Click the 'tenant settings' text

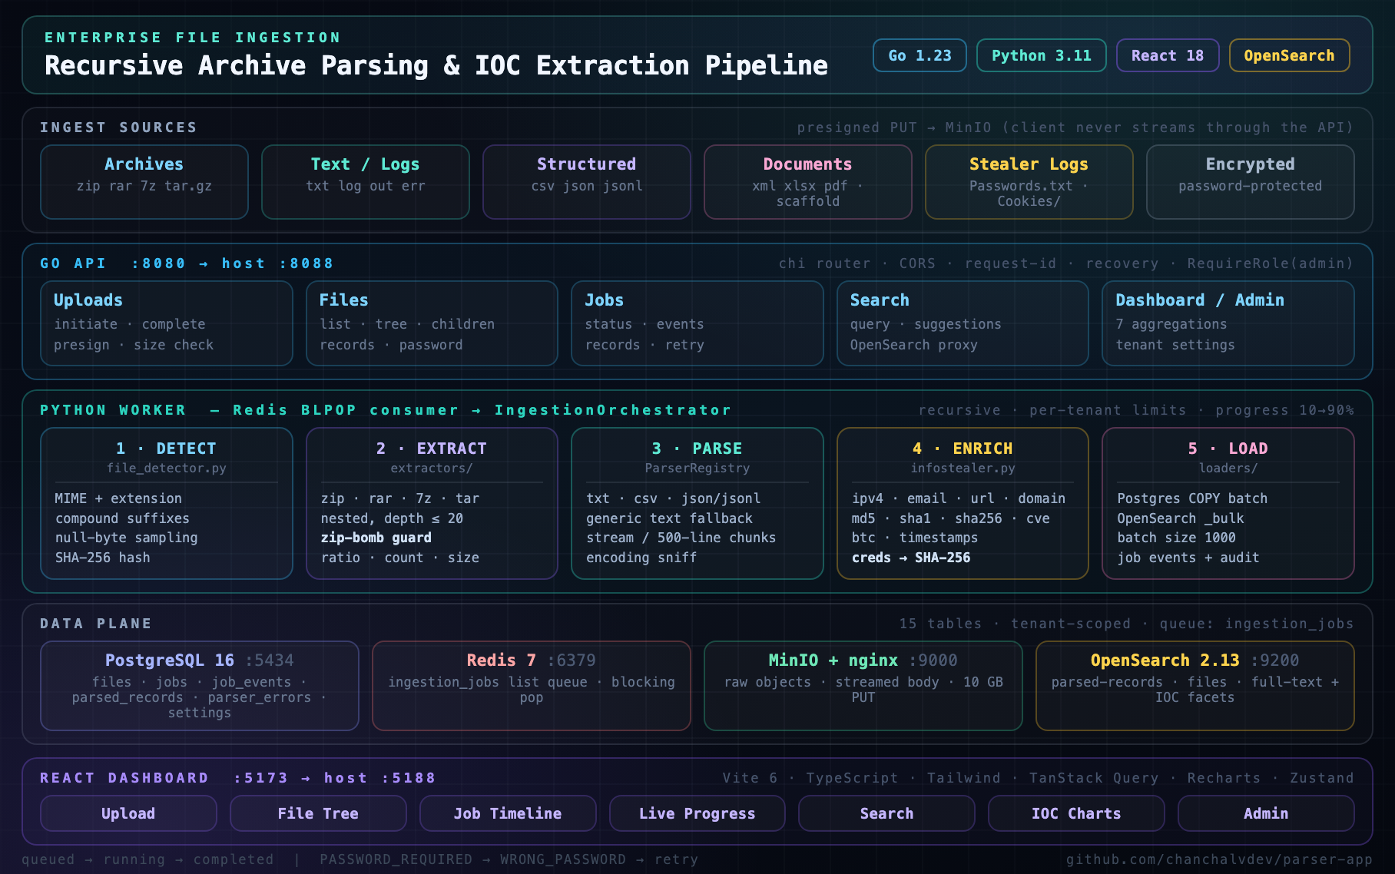(1175, 345)
